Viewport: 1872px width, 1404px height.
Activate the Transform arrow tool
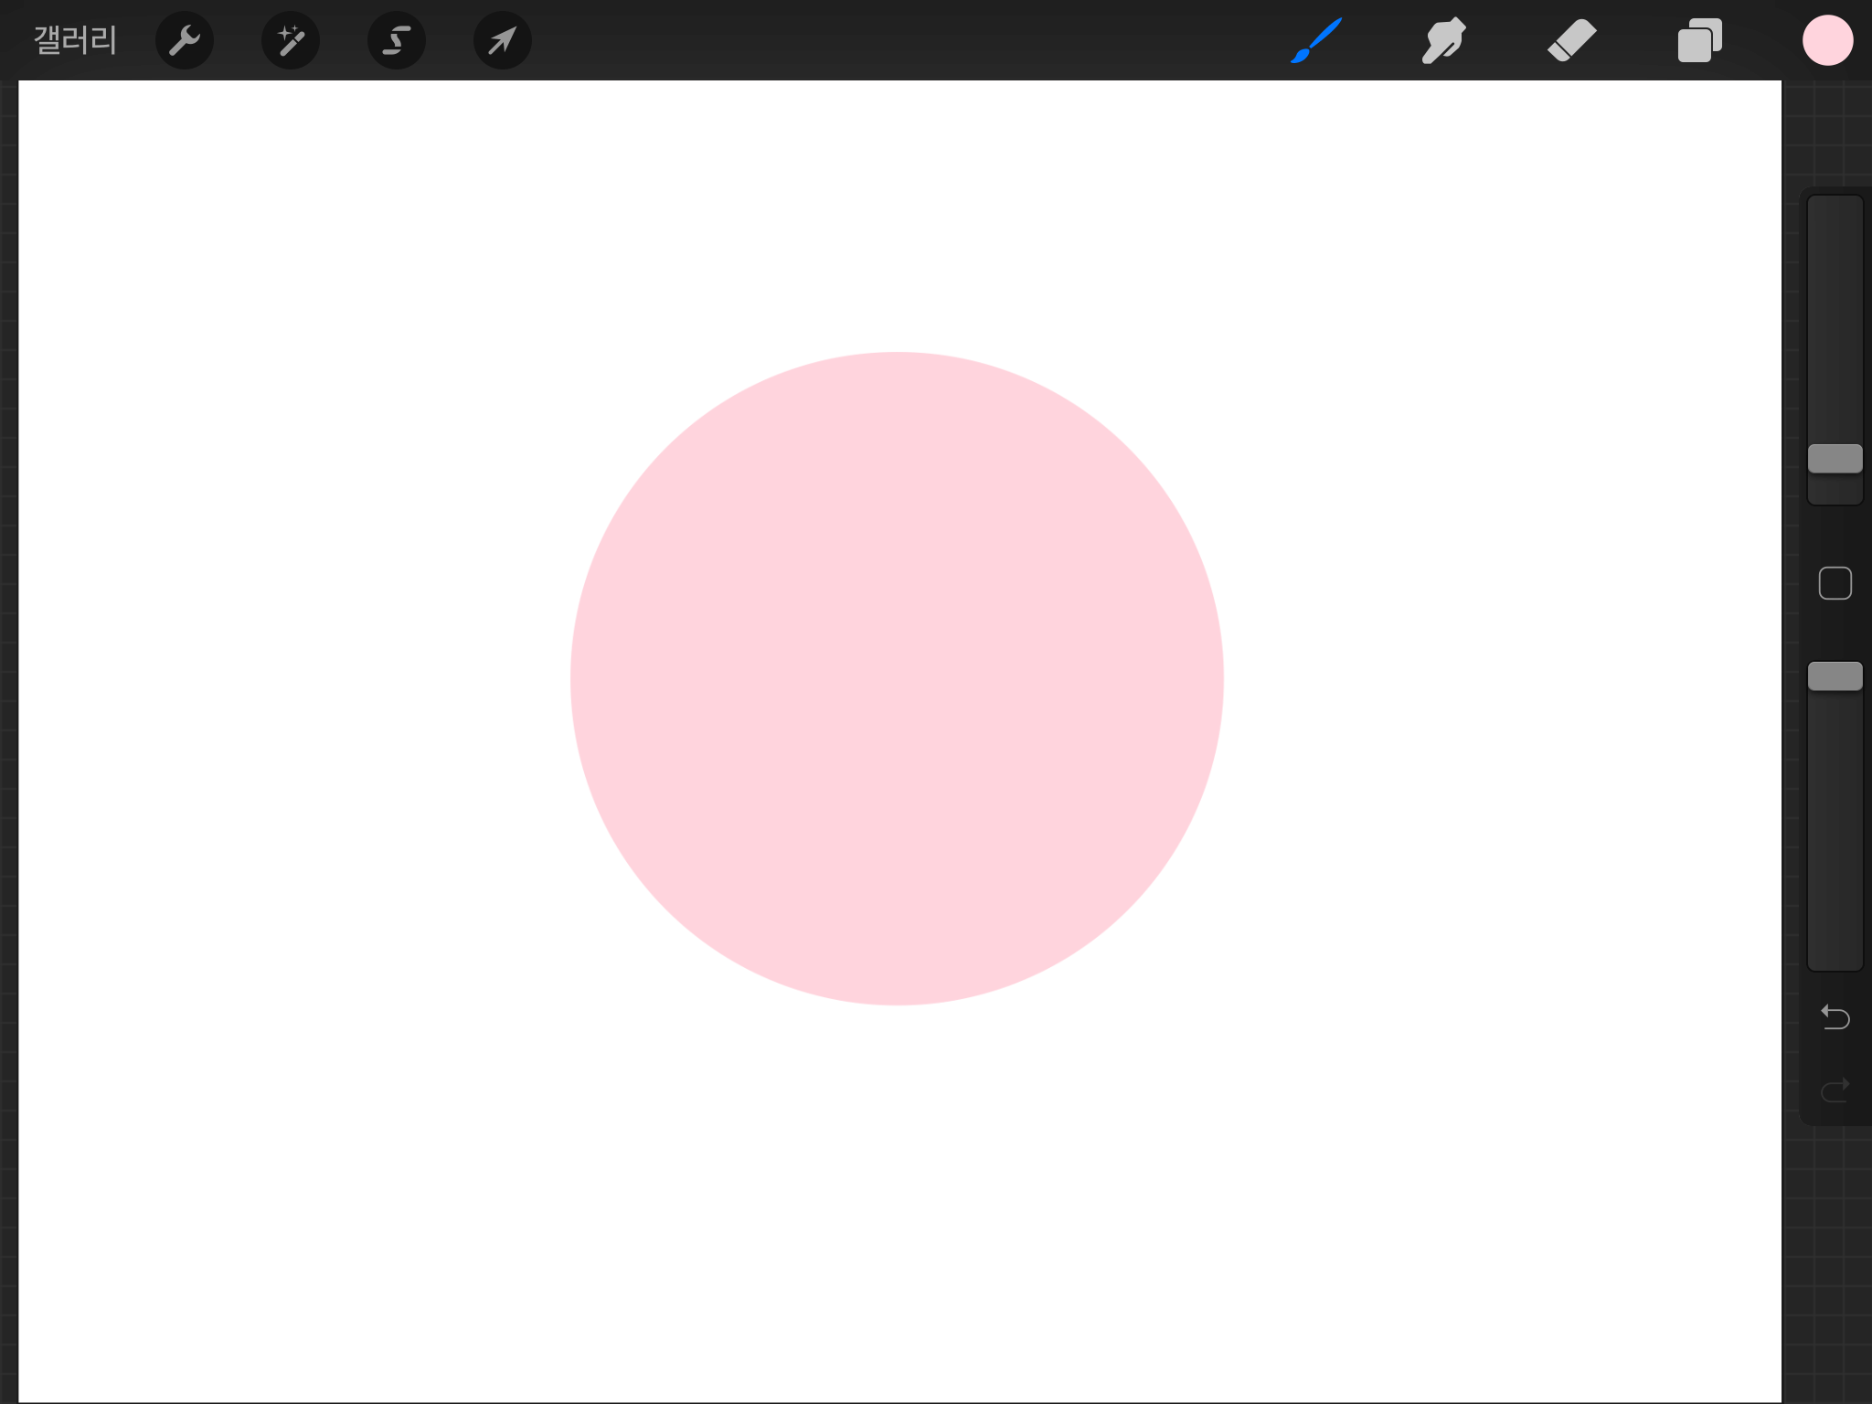pos(503,40)
